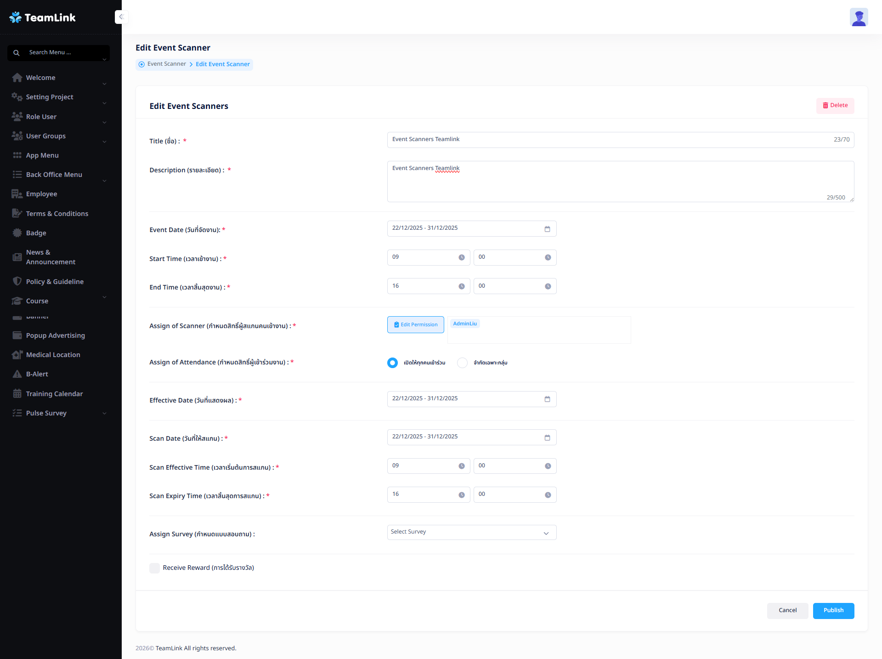Open the Select Survey dropdown
882x659 pixels.
coord(471,532)
